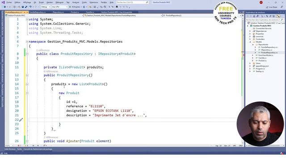Switch to Produit.cs editor tab
The image size is (286, 161).
(x=75, y=12)
